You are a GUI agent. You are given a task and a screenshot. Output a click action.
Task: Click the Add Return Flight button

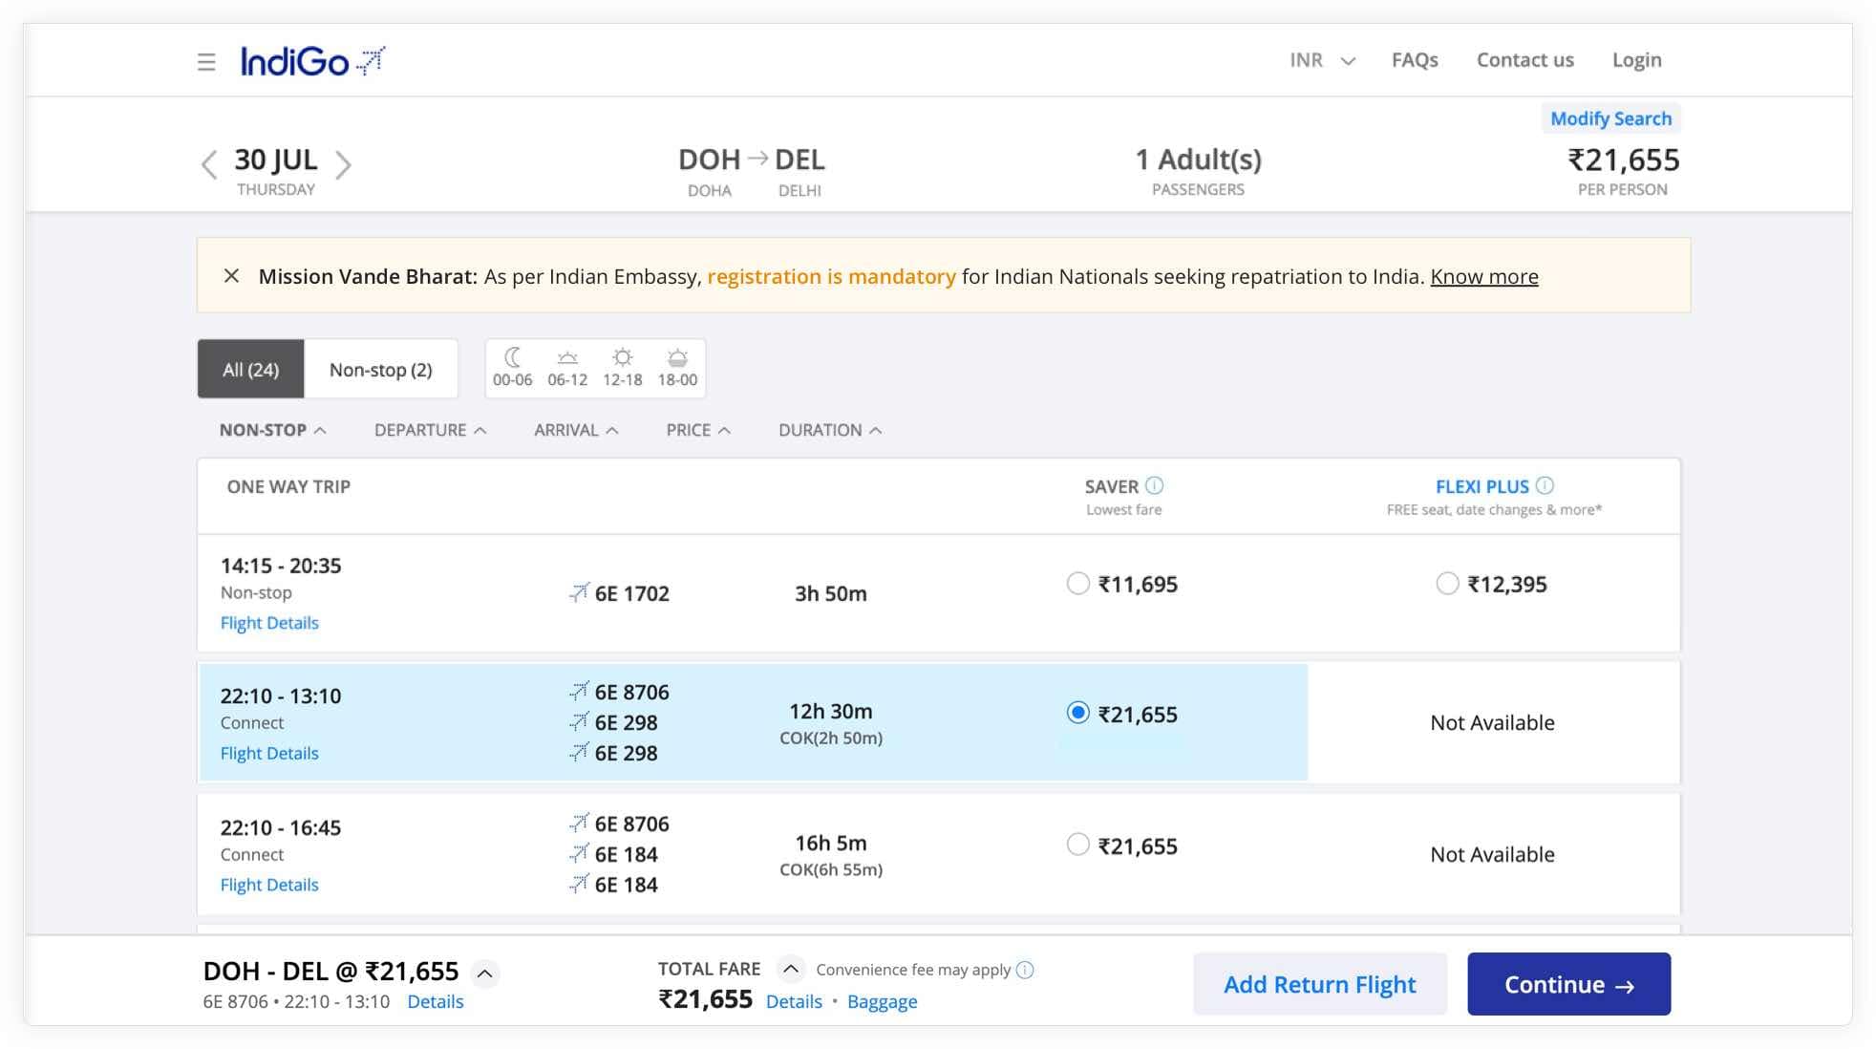1319,984
